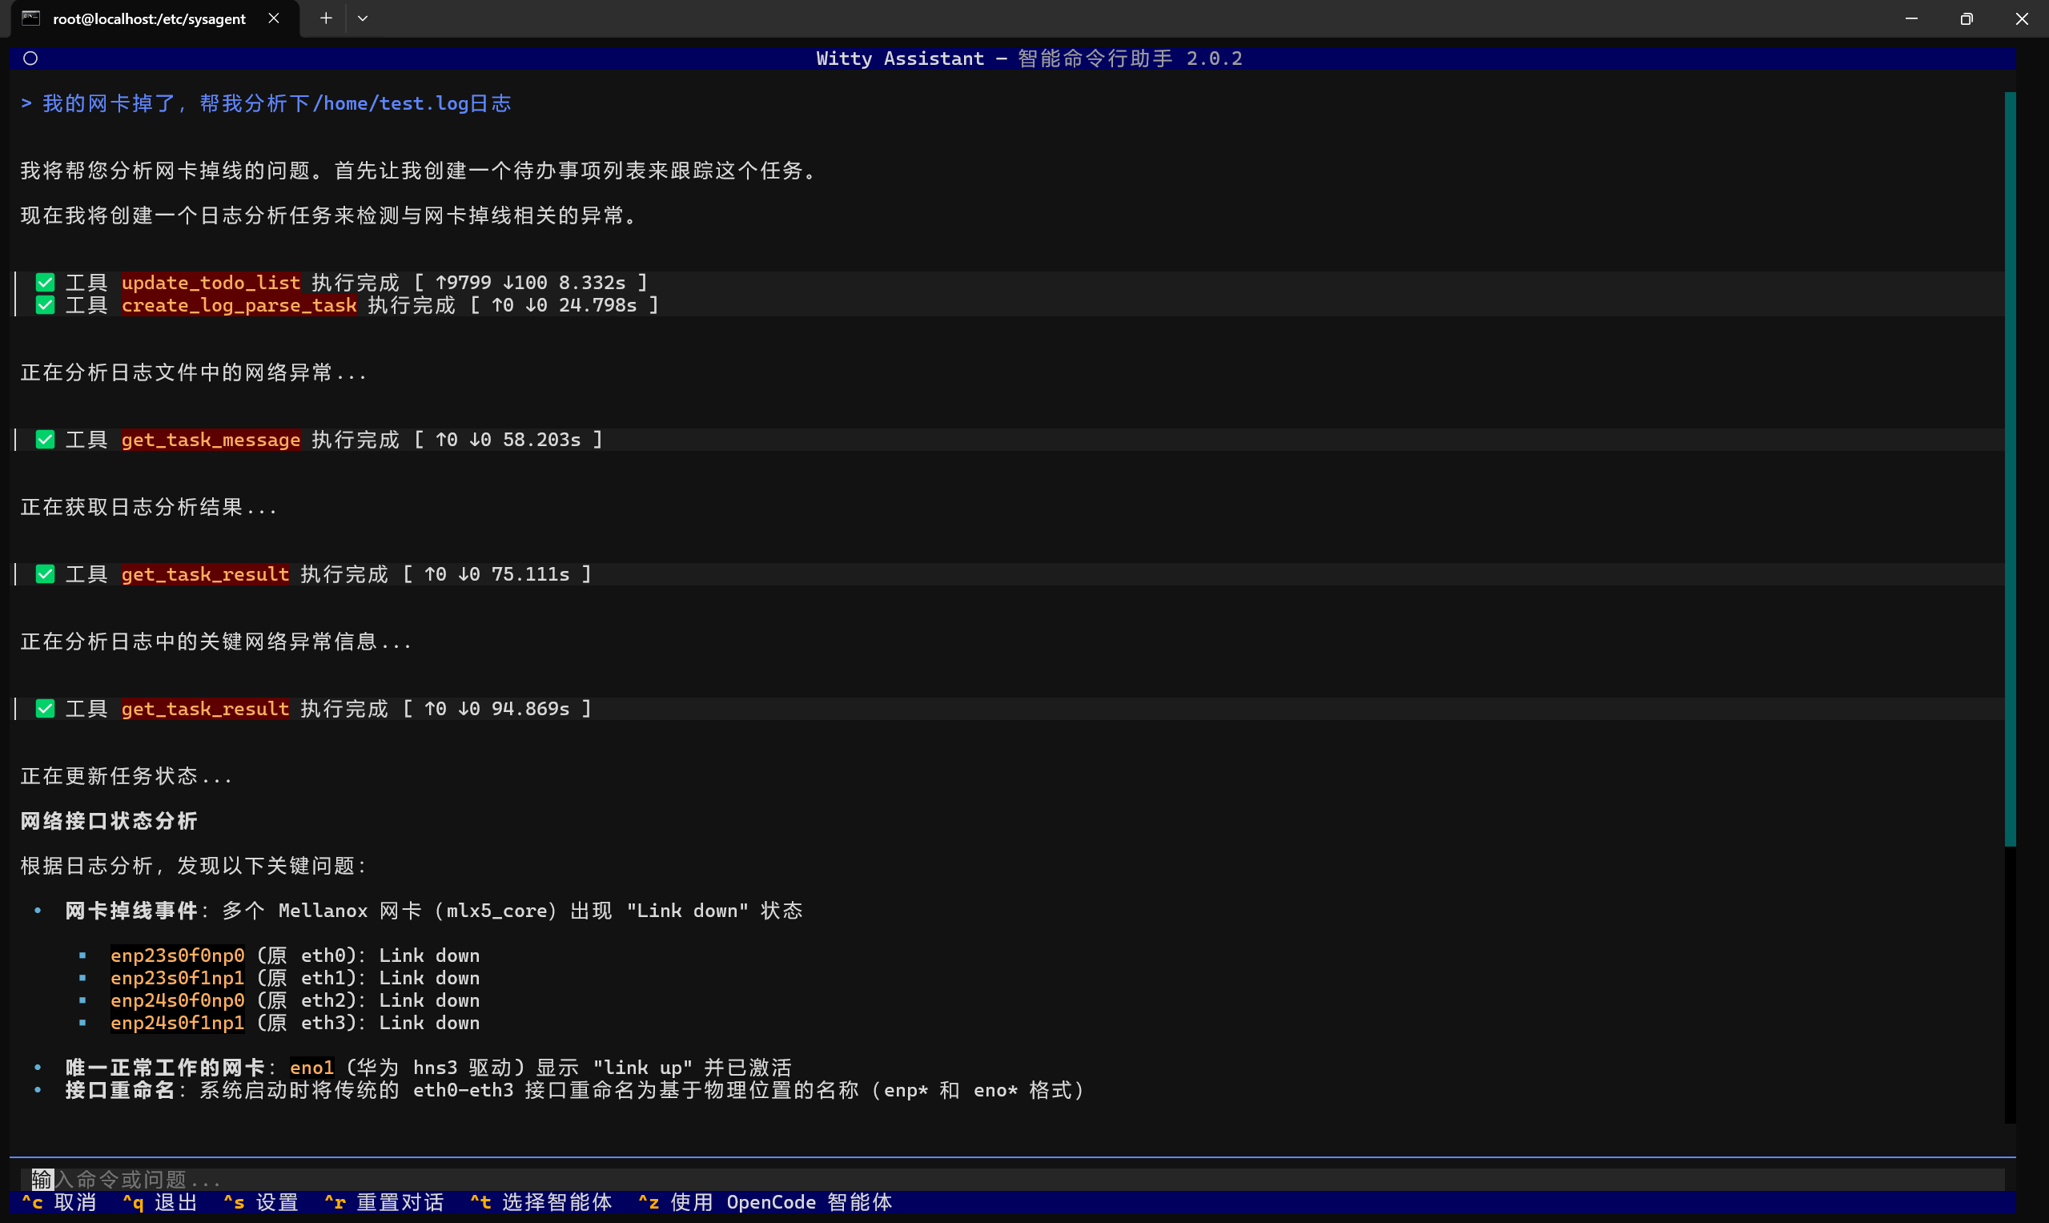Open a new terminal tab with the plus icon

pyautogui.click(x=324, y=18)
